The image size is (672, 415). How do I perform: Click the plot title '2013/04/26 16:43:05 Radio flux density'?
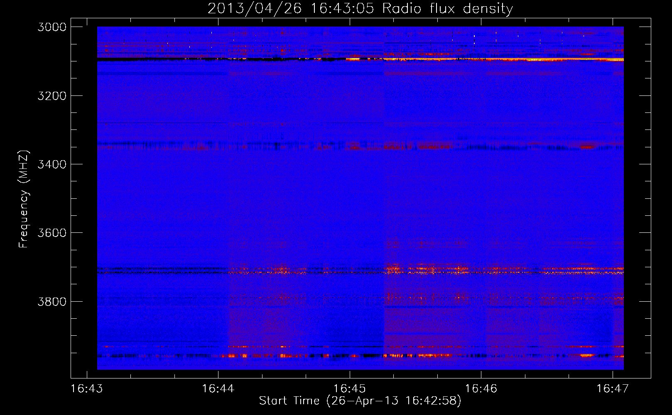(x=360, y=8)
